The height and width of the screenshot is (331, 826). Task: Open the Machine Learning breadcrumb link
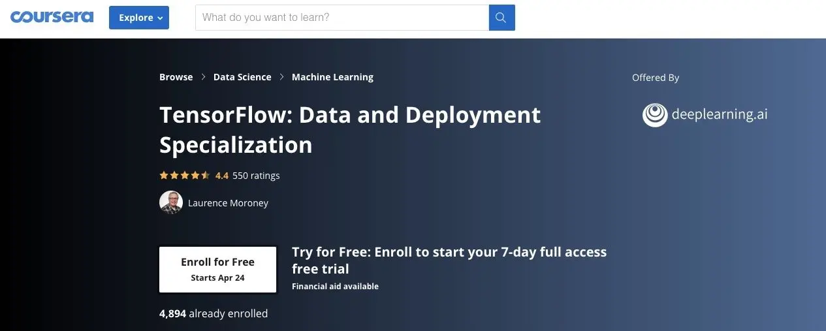click(332, 77)
